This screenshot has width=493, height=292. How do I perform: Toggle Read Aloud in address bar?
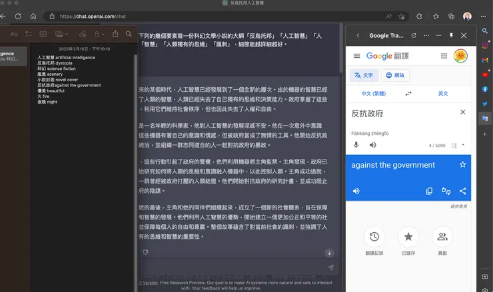click(x=389, y=17)
